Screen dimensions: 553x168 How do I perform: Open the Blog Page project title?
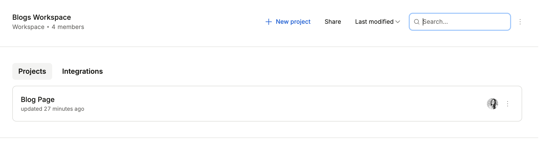coord(38,99)
